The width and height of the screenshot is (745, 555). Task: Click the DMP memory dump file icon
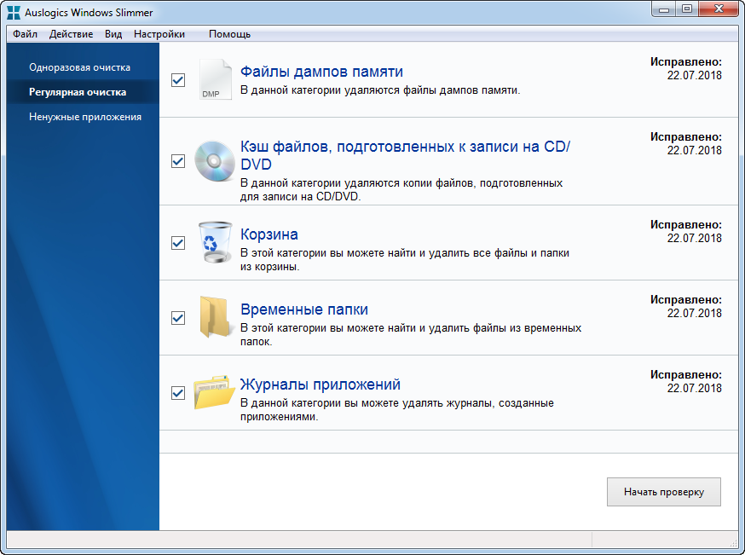[x=216, y=79]
